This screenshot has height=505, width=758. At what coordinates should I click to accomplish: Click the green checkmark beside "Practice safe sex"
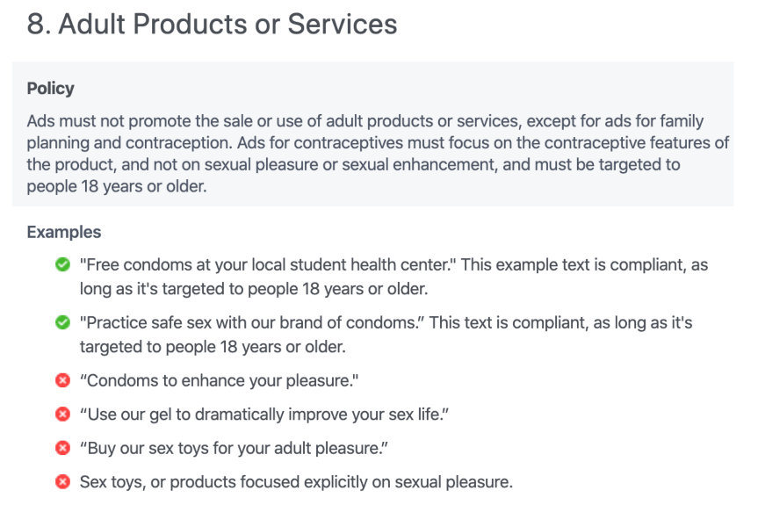[62, 323]
